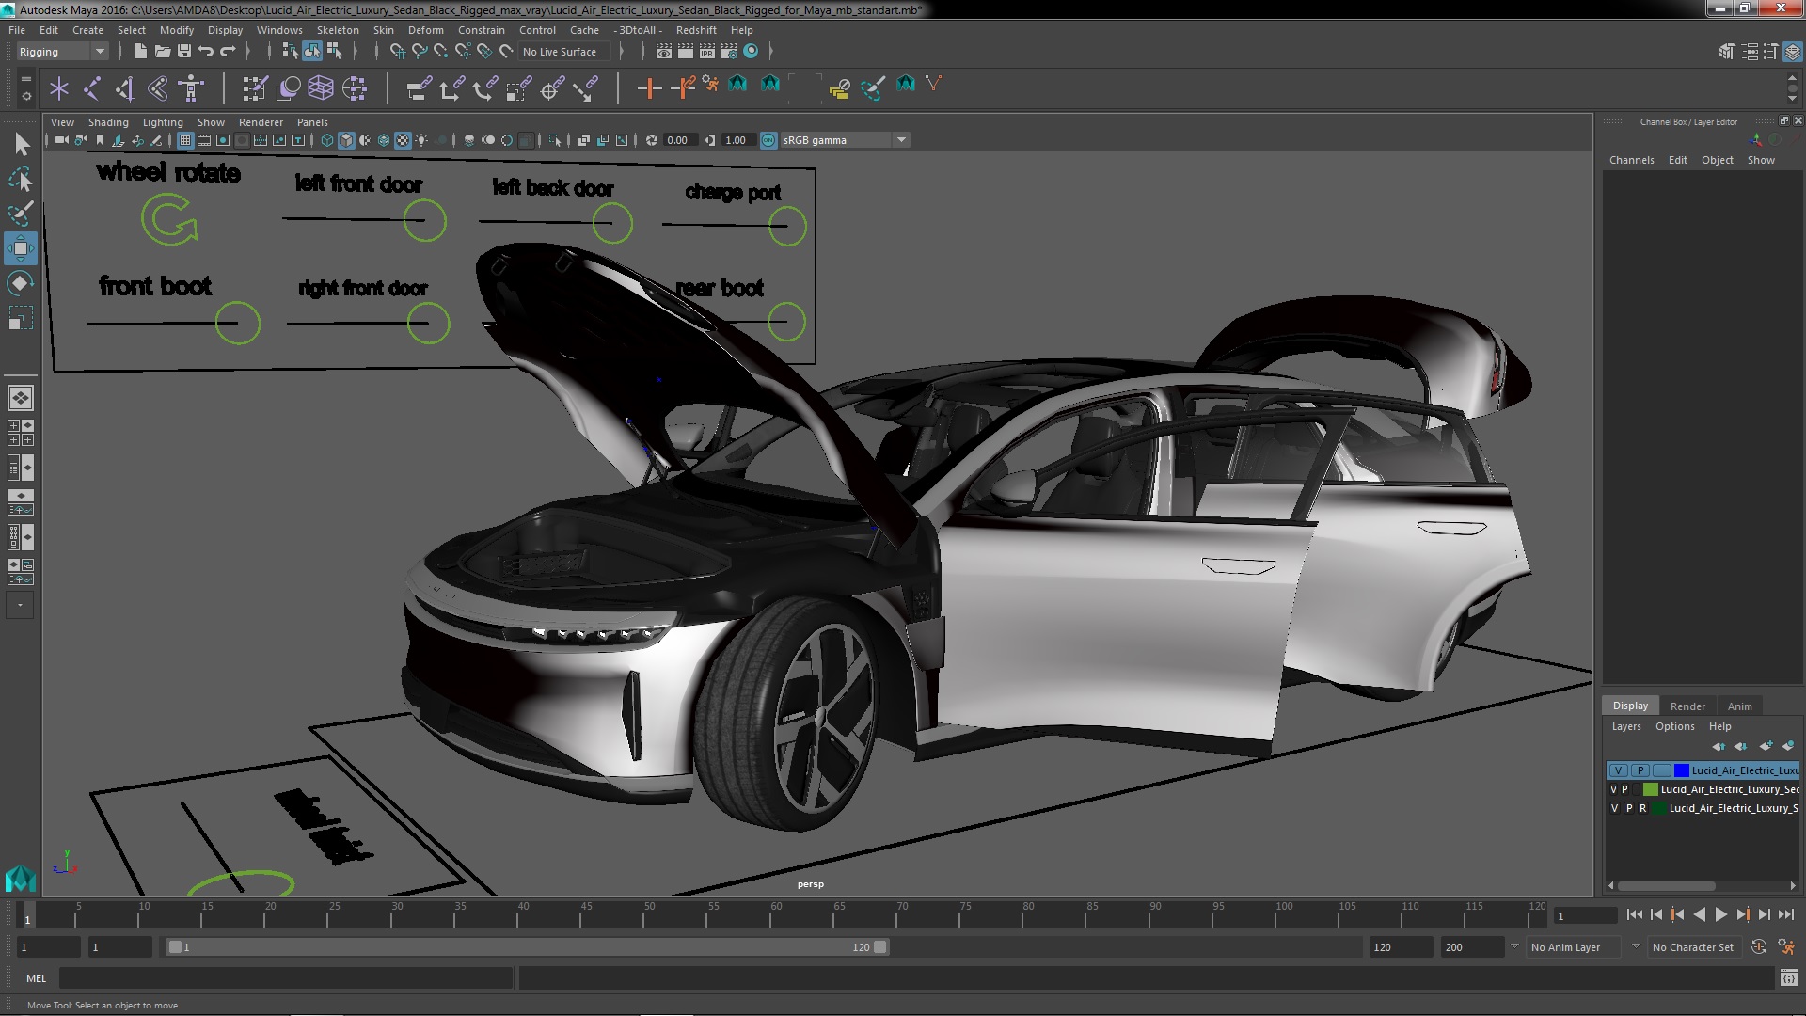Viewport: 1806px width, 1016px height.
Task: Pick the Lasso select tool
Action: point(20,179)
